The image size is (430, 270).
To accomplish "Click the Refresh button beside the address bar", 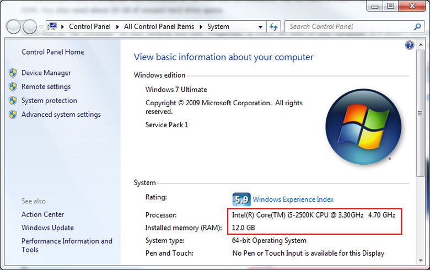I will point(274,26).
